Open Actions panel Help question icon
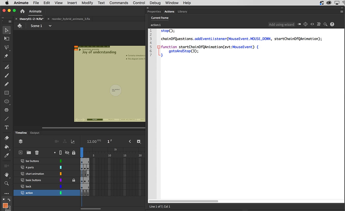This screenshot has height=211, width=345. click(x=332, y=24)
